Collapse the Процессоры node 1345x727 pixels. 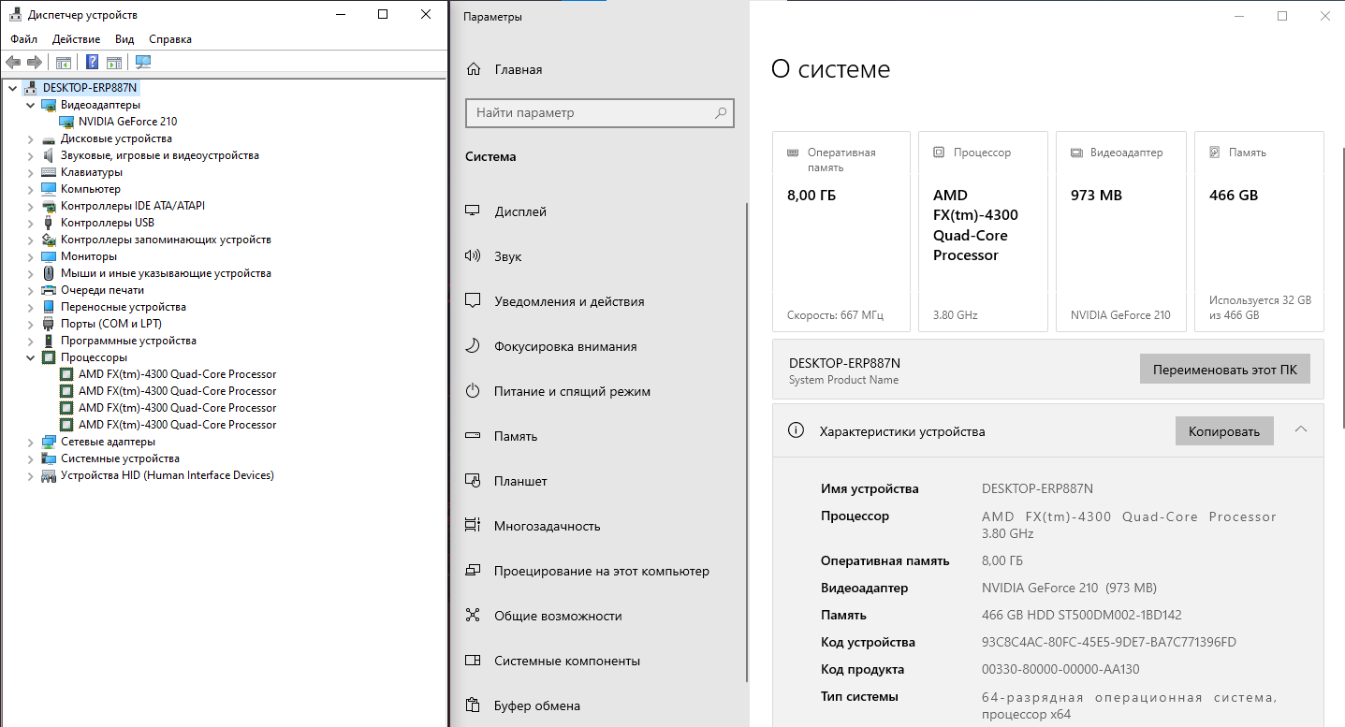click(x=31, y=357)
